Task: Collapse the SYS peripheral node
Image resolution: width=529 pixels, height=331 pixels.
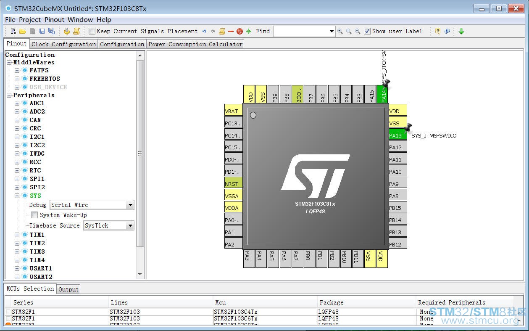Action: (17, 196)
